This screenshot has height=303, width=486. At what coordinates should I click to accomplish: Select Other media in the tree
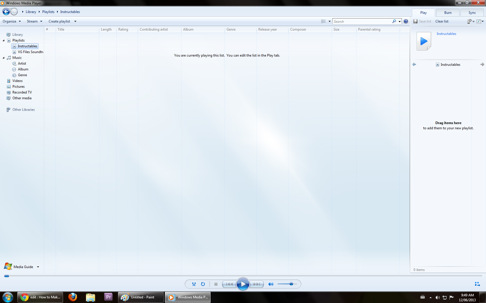(19, 98)
